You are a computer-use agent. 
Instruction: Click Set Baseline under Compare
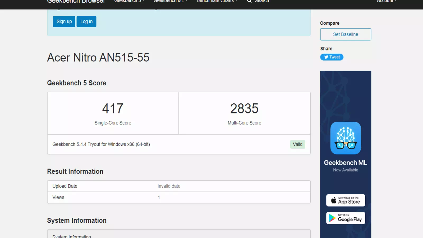pyautogui.click(x=346, y=34)
